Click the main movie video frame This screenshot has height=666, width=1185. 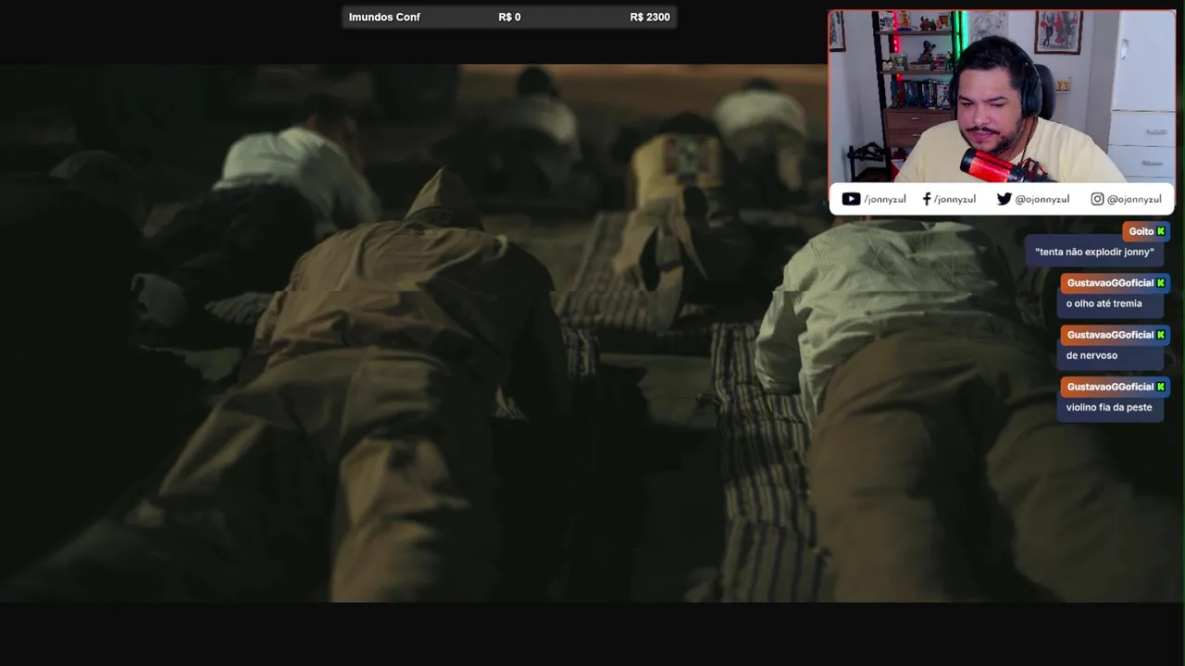point(592,333)
